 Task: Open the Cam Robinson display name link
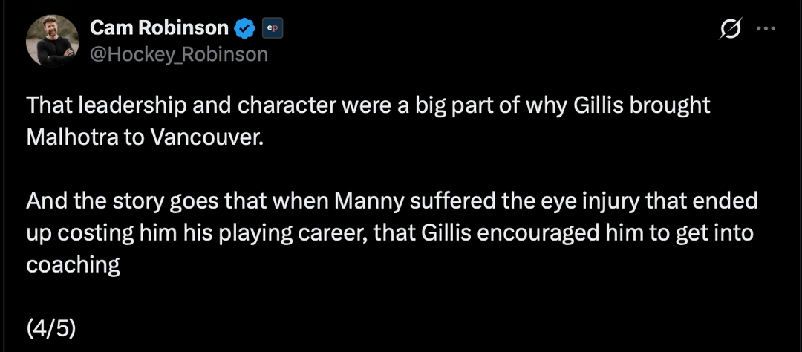tap(159, 28)
